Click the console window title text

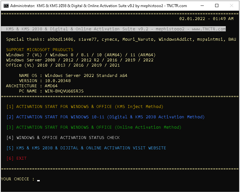coord(99,6)
